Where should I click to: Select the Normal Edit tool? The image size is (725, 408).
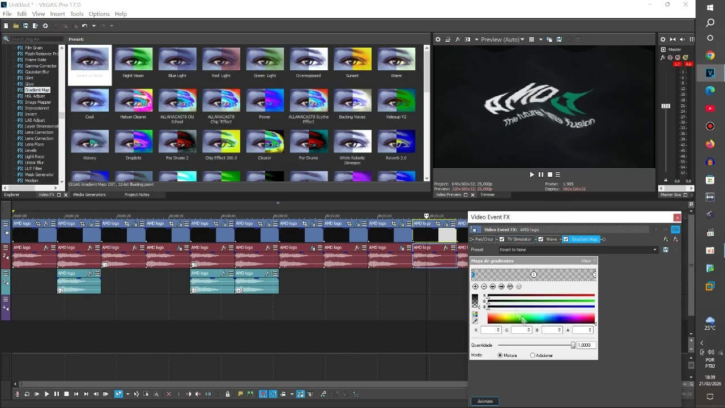[x=118, y=394]
